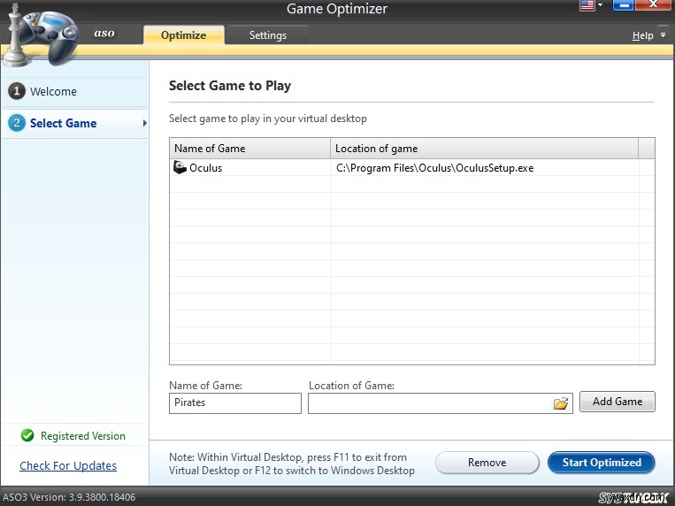This screenshot has height=506, width=675.
Task: Click the US flag language icon
Action: click(587, 5)
